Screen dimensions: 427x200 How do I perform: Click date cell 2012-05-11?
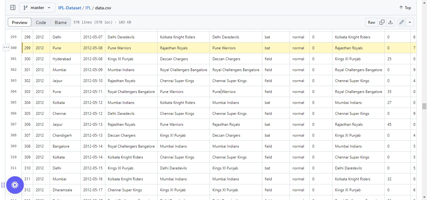click(93, 91)
